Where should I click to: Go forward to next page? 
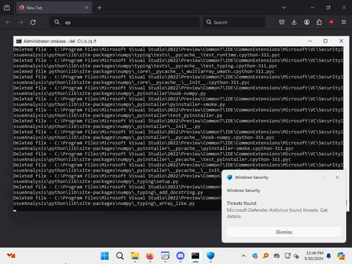click(x=21, y=22)
